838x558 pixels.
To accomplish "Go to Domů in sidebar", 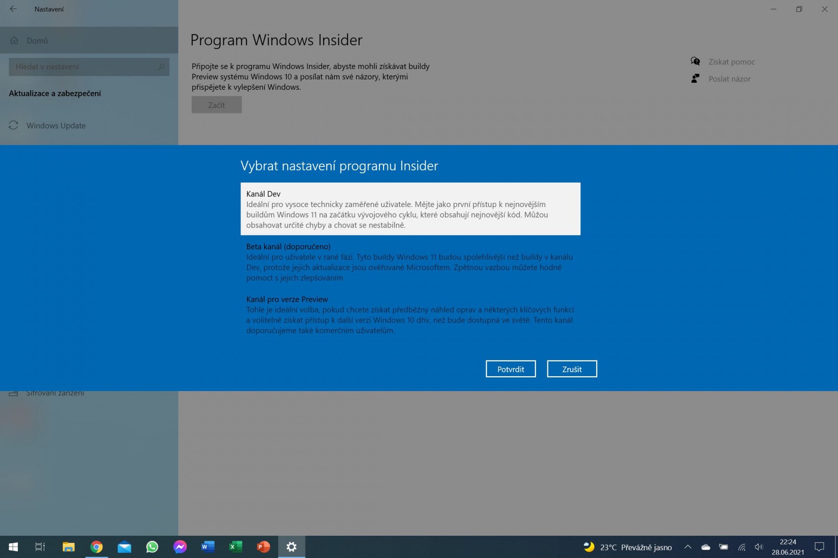I will [89, 40].
